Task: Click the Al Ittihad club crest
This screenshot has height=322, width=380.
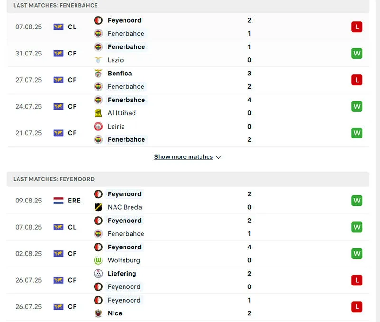Action: [x=98, y=113]
